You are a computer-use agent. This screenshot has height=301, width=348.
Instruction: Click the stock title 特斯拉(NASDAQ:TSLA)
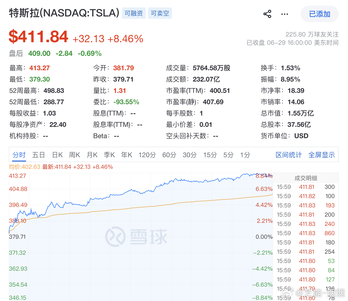(64, 13)
